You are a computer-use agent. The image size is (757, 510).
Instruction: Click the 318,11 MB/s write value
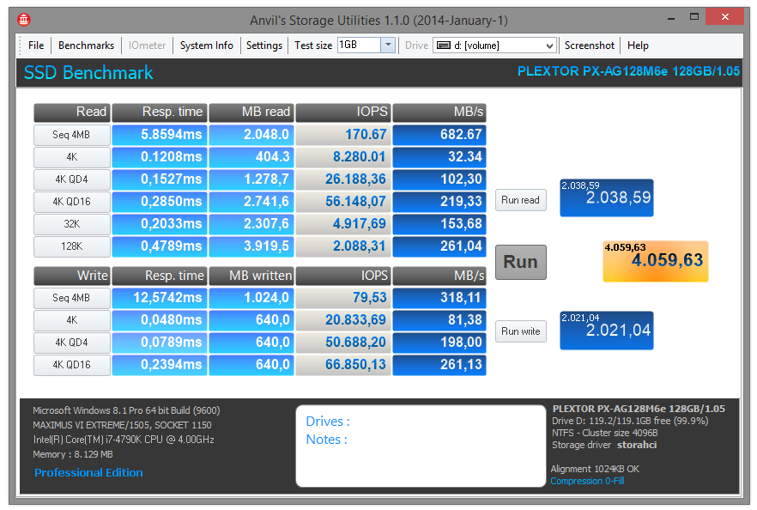pos(439,297)
